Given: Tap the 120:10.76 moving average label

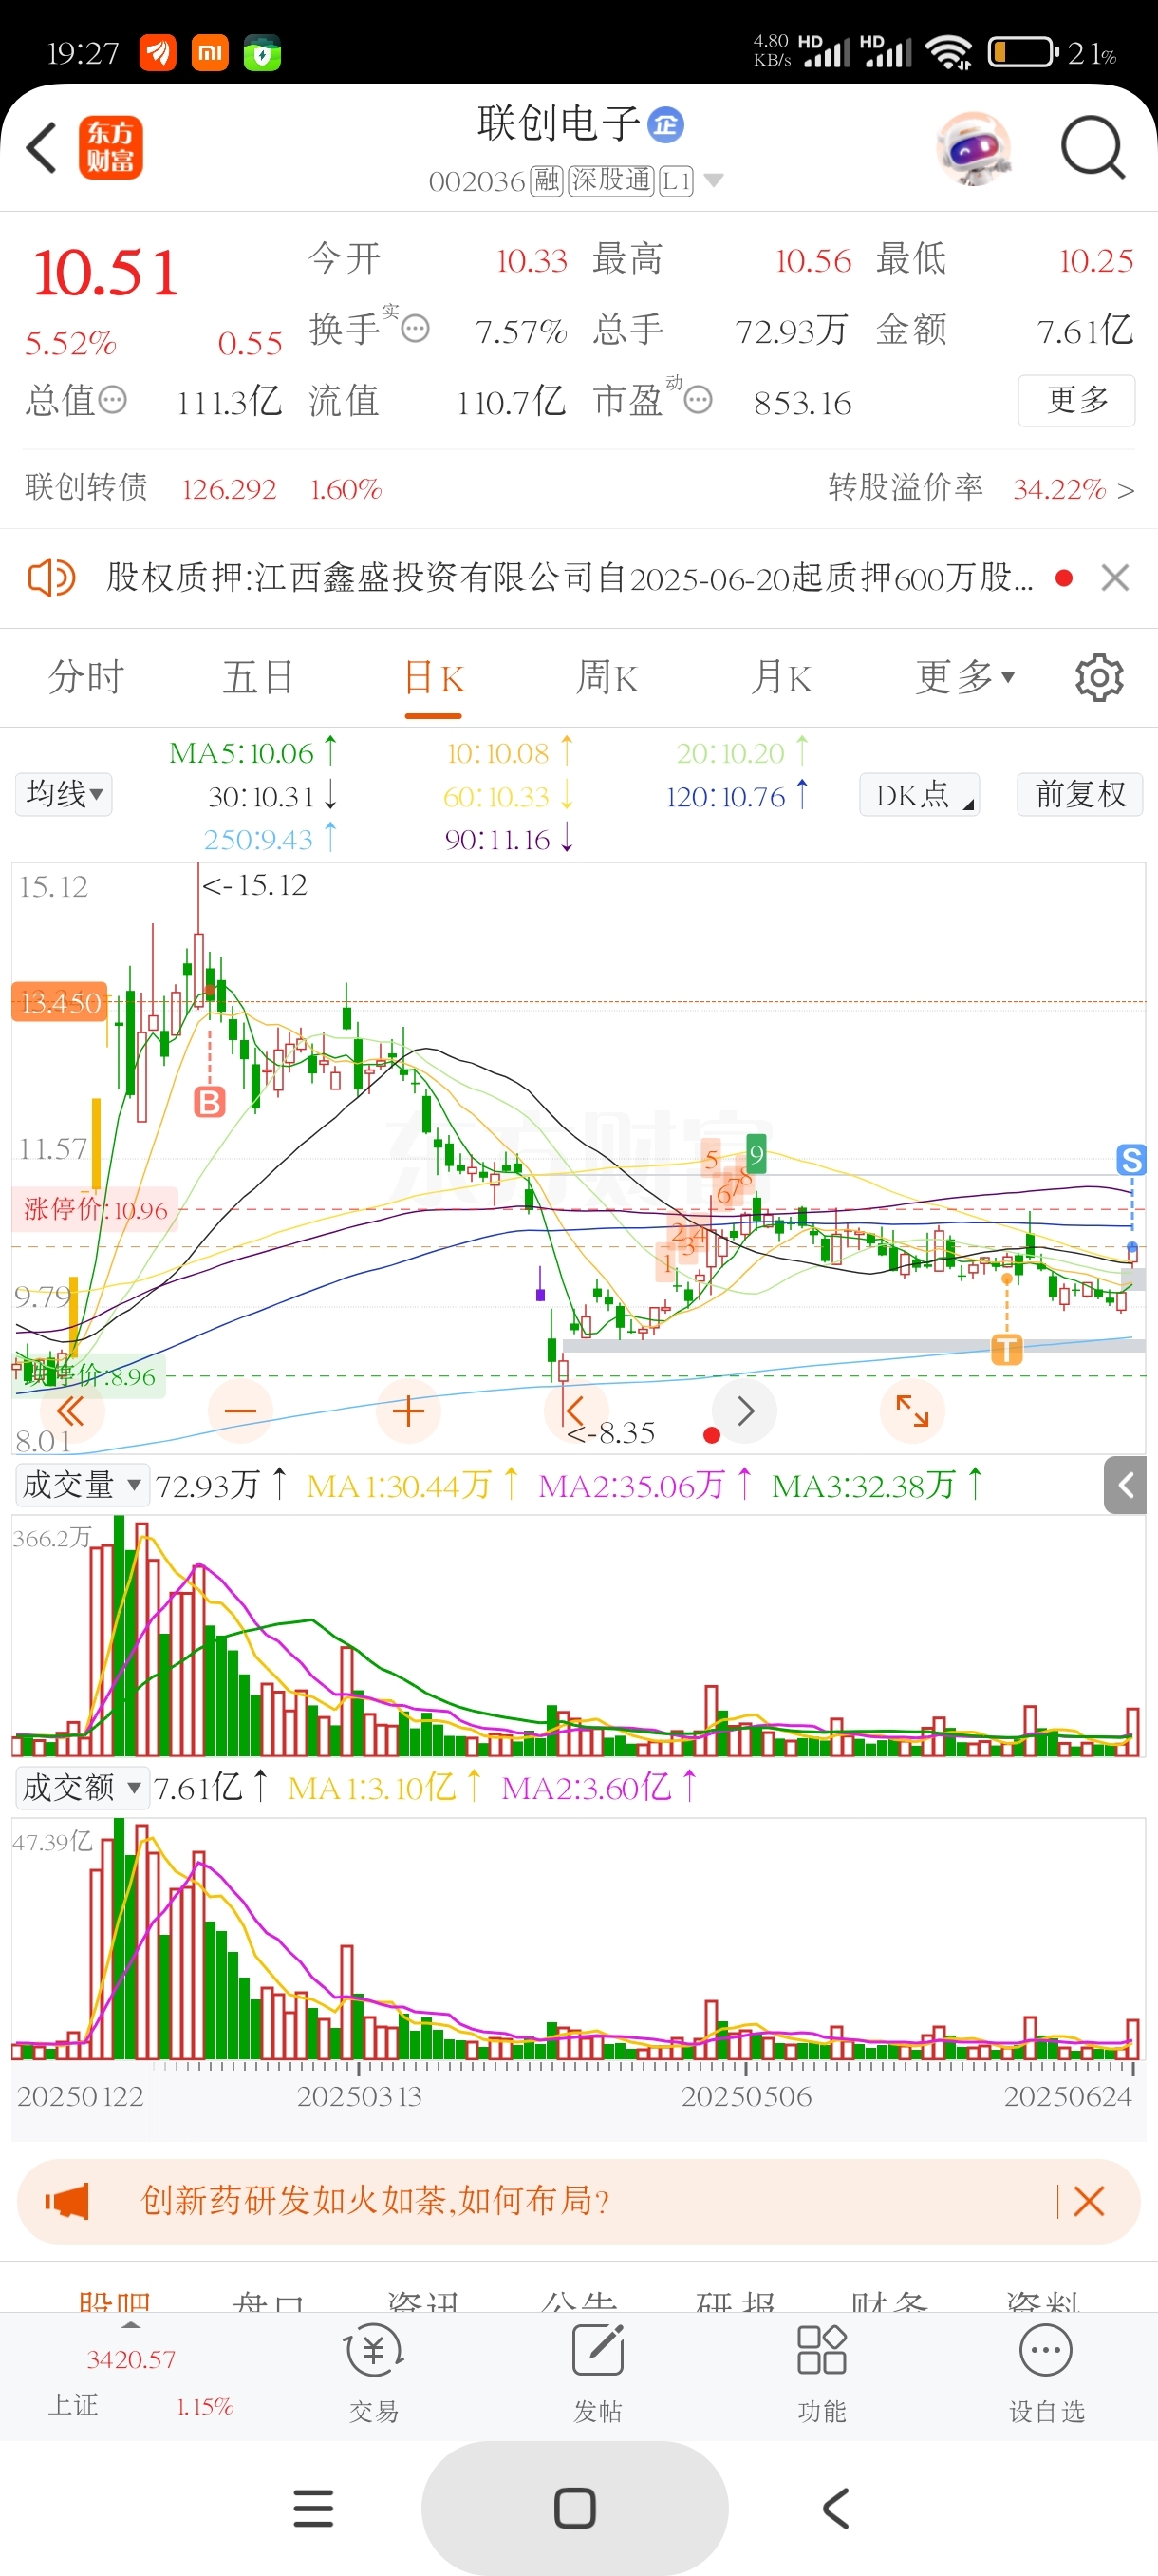Looking at the screenshot, I should [x=738, y=796].
